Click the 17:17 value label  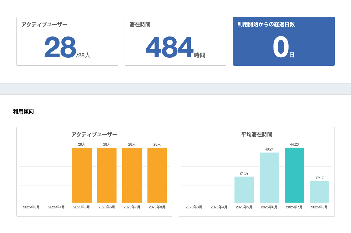(x=319, y=178)
